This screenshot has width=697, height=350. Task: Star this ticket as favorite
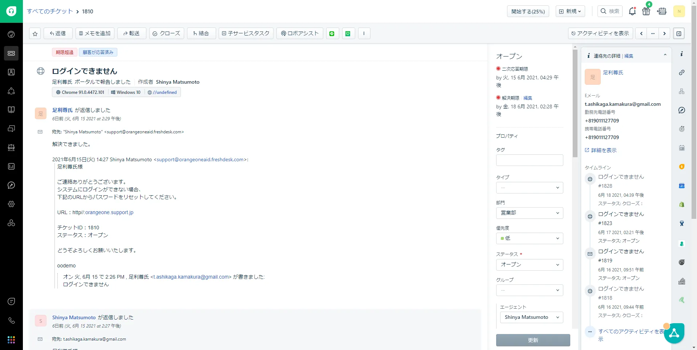35,34
